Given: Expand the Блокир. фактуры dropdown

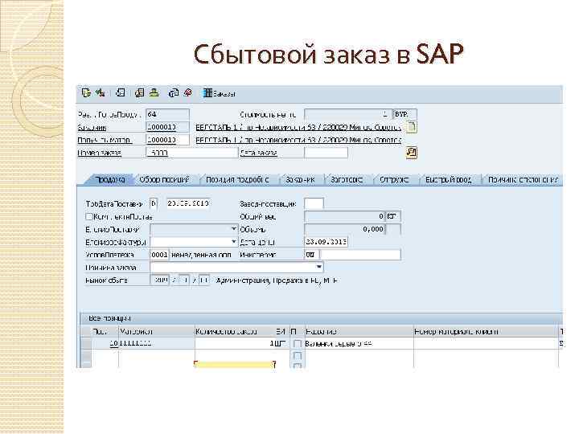Looking at the screenshot, I should (x=233, y=242).
